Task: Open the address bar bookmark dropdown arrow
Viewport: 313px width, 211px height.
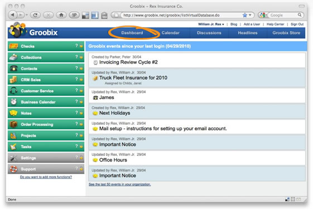Action: [x=250, y=15]
